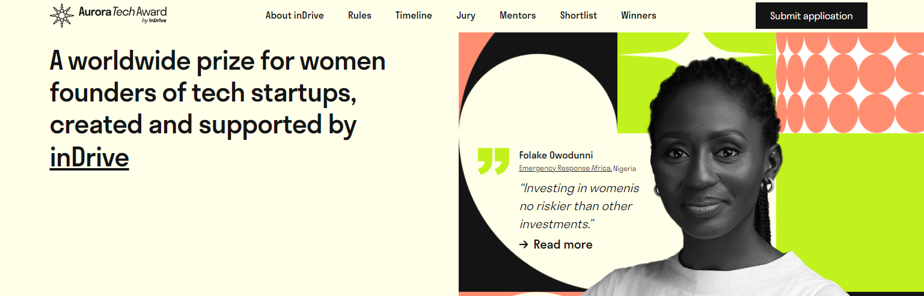The width and height of the screenshot is (924, 296).
Task: Open the Emergency Response Africa link
Action: point(565,169)
